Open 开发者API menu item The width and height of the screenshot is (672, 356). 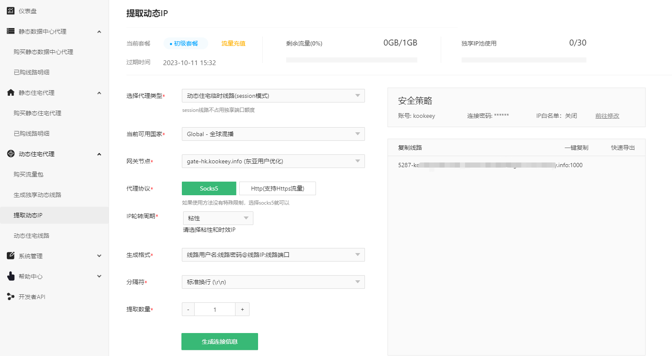[x=32, y=297]
